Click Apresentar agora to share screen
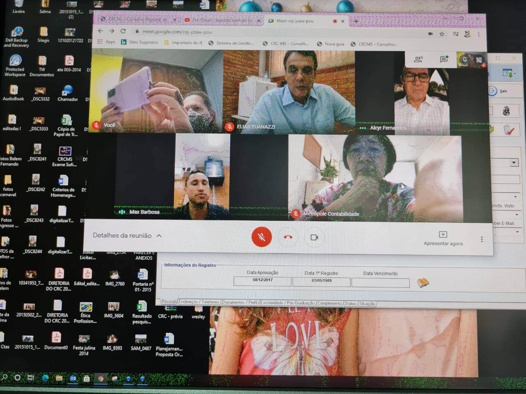This screenshot has height=394, width=526. click(x=443, y=238)
